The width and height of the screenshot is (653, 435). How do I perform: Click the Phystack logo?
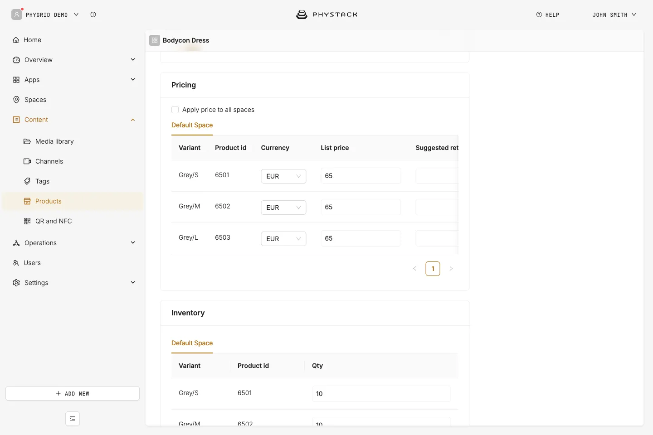(326, 14)
